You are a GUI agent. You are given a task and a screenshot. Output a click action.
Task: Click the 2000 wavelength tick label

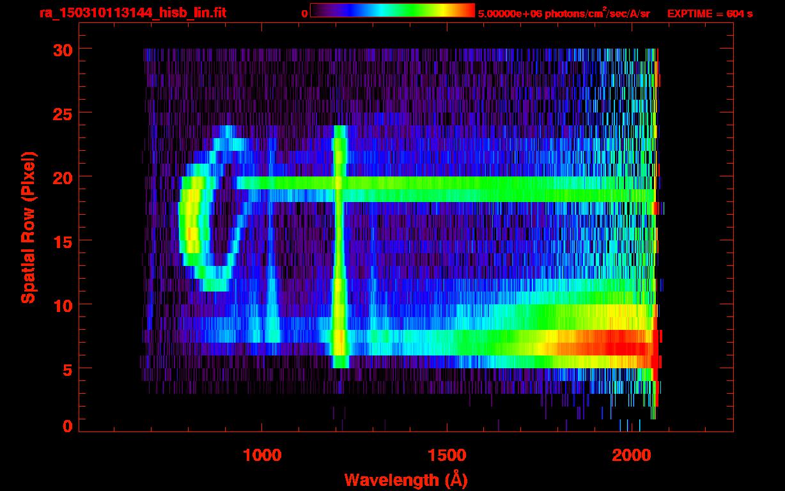point(630,455)
